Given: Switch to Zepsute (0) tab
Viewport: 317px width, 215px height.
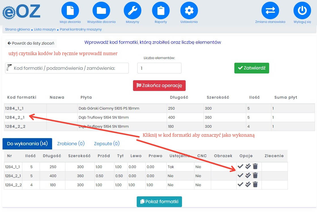Looking at the screenshot, I should tap(107, 144).
